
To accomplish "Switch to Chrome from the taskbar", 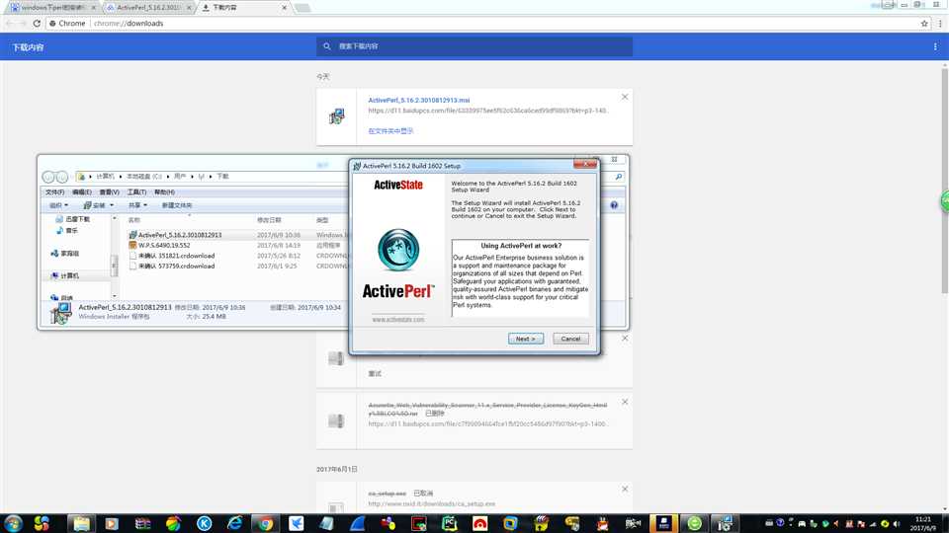I will pyautogui.click(x=265, y=523).
